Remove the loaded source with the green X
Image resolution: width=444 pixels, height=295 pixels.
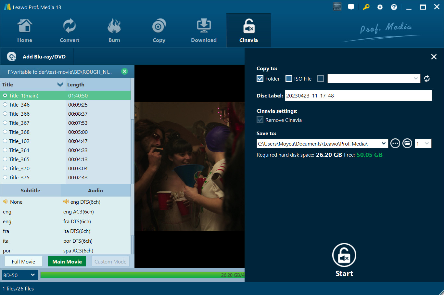(124, 71)
